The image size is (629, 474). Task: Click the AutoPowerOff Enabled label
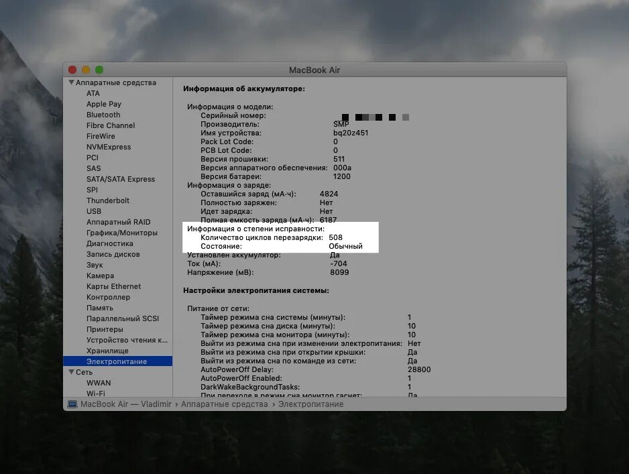tap(241, 378)
